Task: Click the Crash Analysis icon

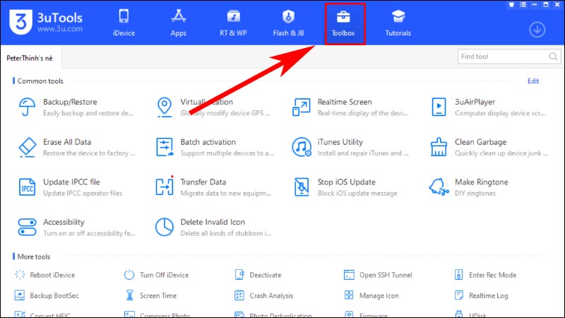Action: click(x=239, y=295)
